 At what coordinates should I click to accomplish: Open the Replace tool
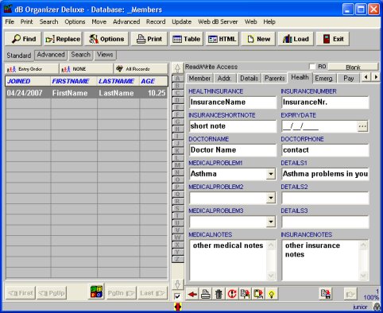(x=63, y=39)
